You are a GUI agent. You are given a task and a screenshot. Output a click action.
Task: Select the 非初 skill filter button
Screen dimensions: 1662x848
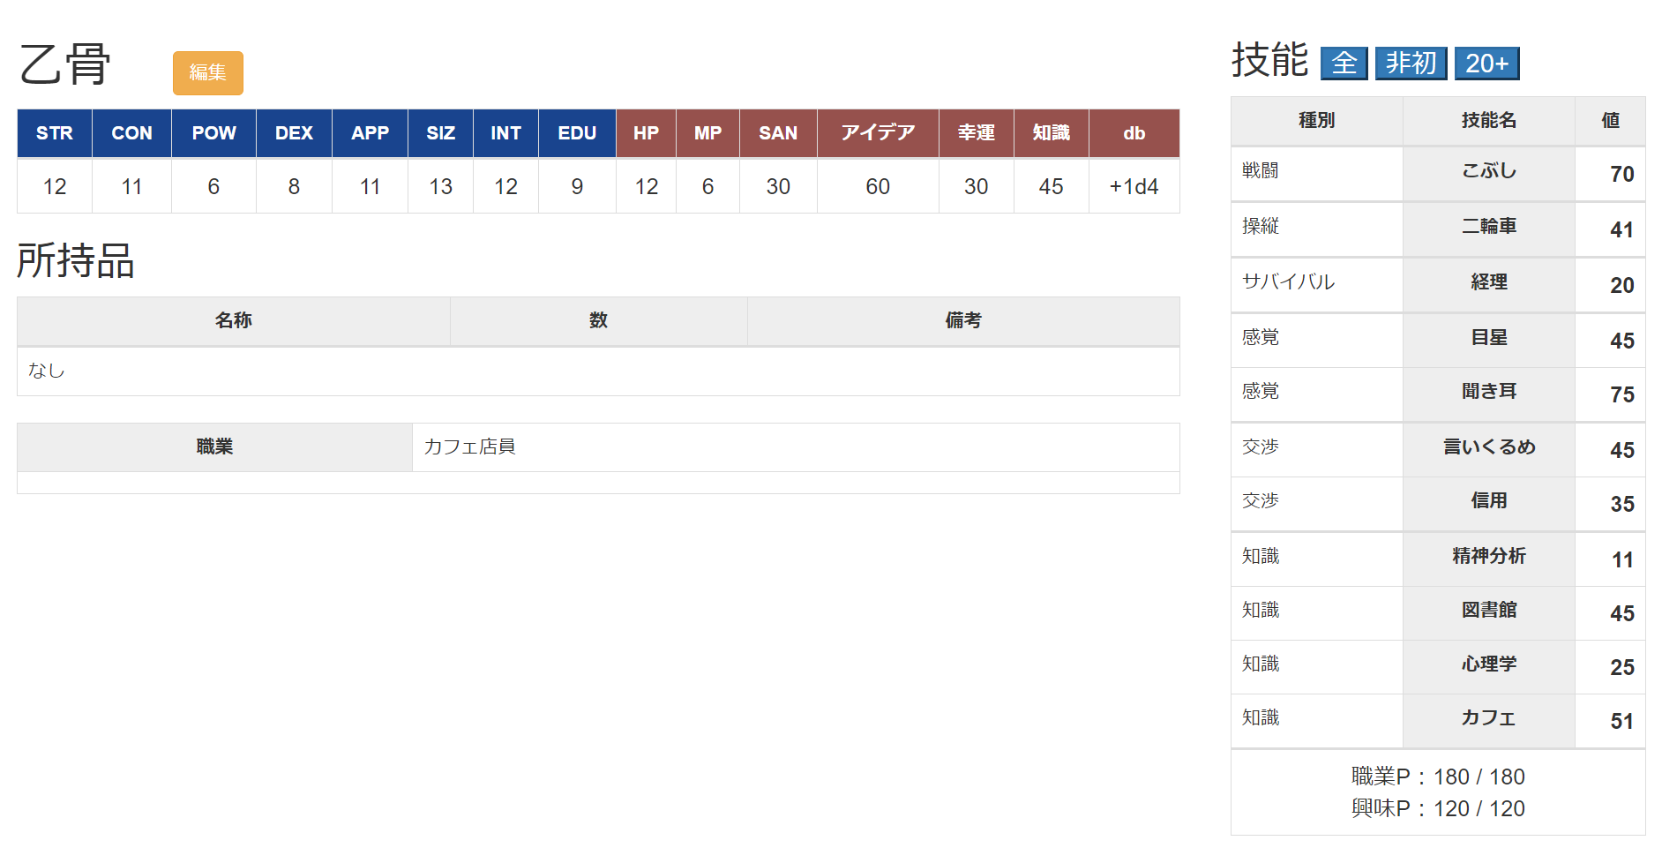click(1411, 64)
